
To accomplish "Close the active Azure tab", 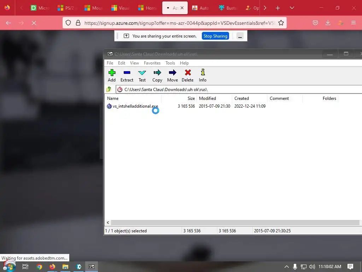I will (x=182, y=8).
